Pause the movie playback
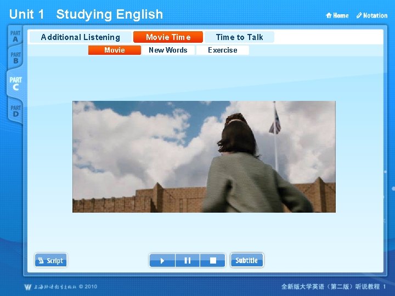 [x=188, y=260]
